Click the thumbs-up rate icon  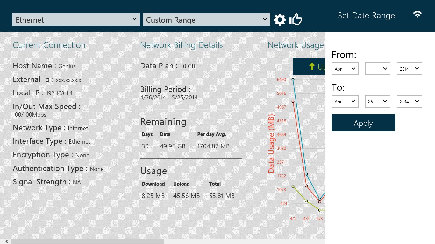tap(296, 20)
